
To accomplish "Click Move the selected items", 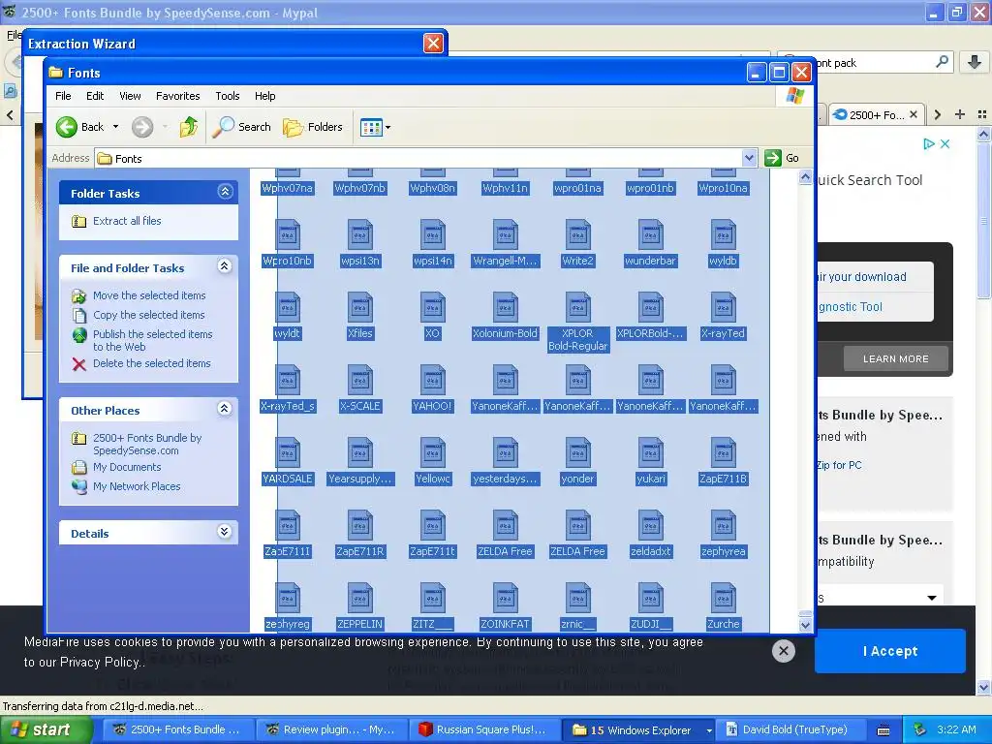I will (148, 295).
